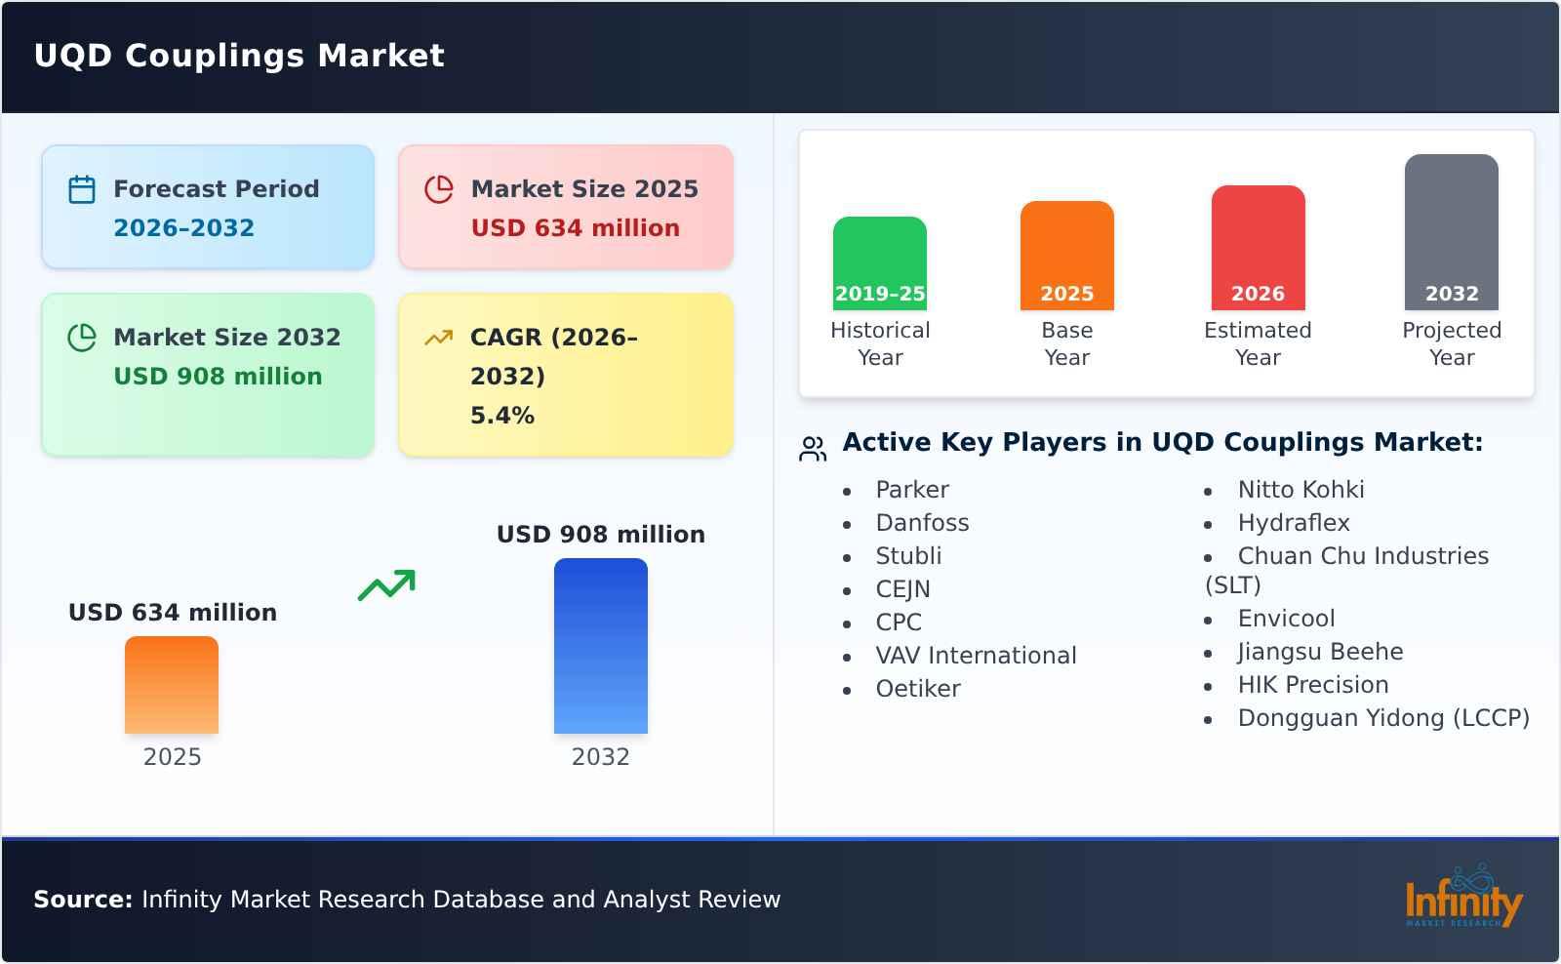Click Dongguan Yidong (LCCP) list entry
This screenshot has width=1561, height=964.
pos(1382,718)
